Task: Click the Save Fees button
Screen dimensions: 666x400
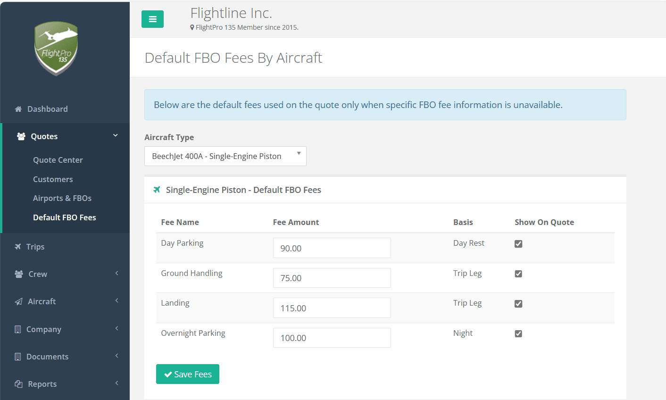Action: (x=187, y=374)
